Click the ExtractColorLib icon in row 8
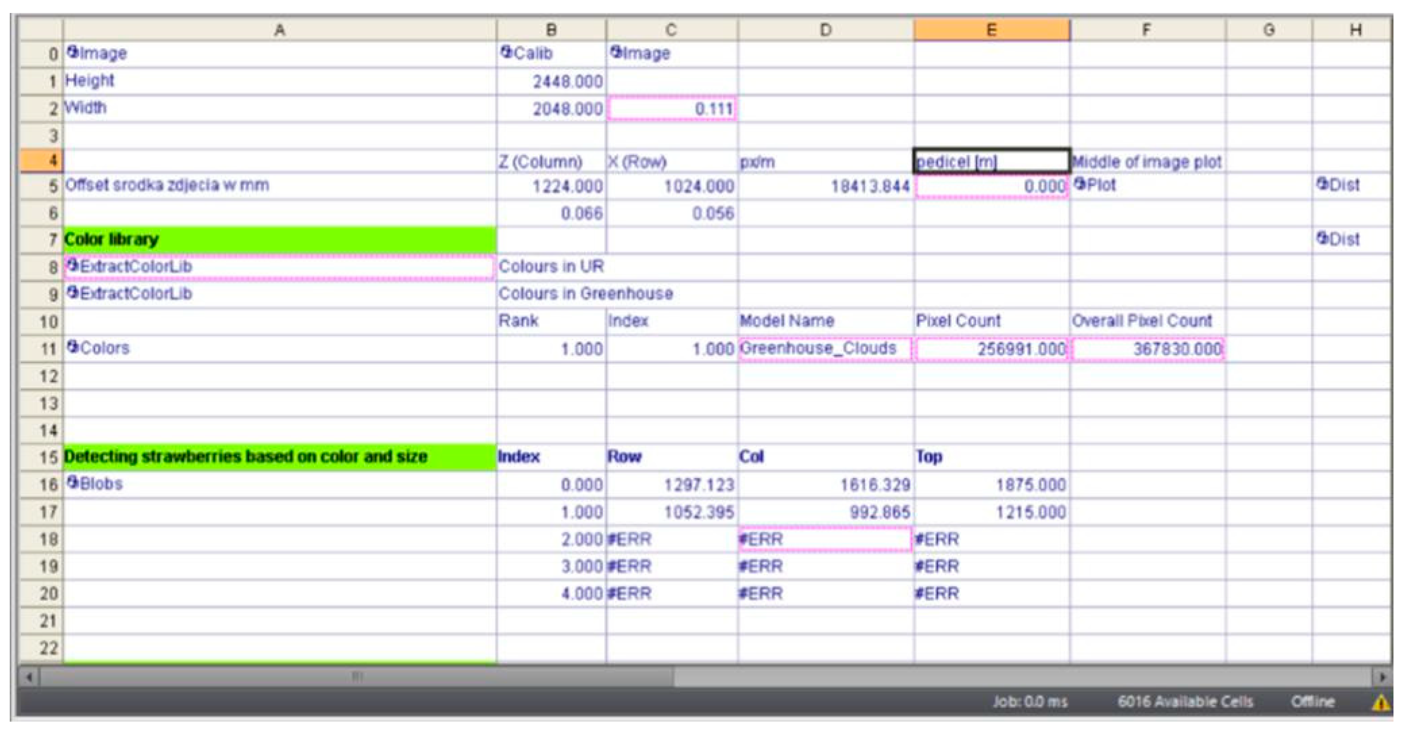Image resolution: width=1406 pixels, height=730 pixels. pyautogui.click(x=72, y=266)
